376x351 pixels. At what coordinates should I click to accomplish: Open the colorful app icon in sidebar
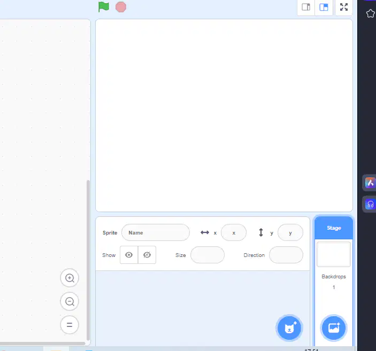[x=370, y=183]
